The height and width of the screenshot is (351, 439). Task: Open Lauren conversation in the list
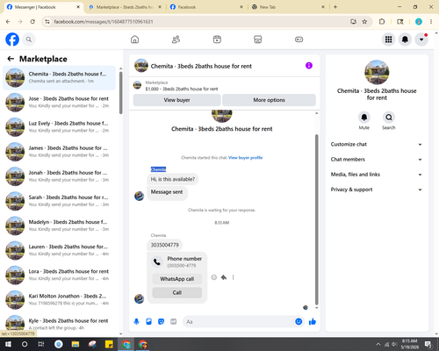[x=59, y=250]
